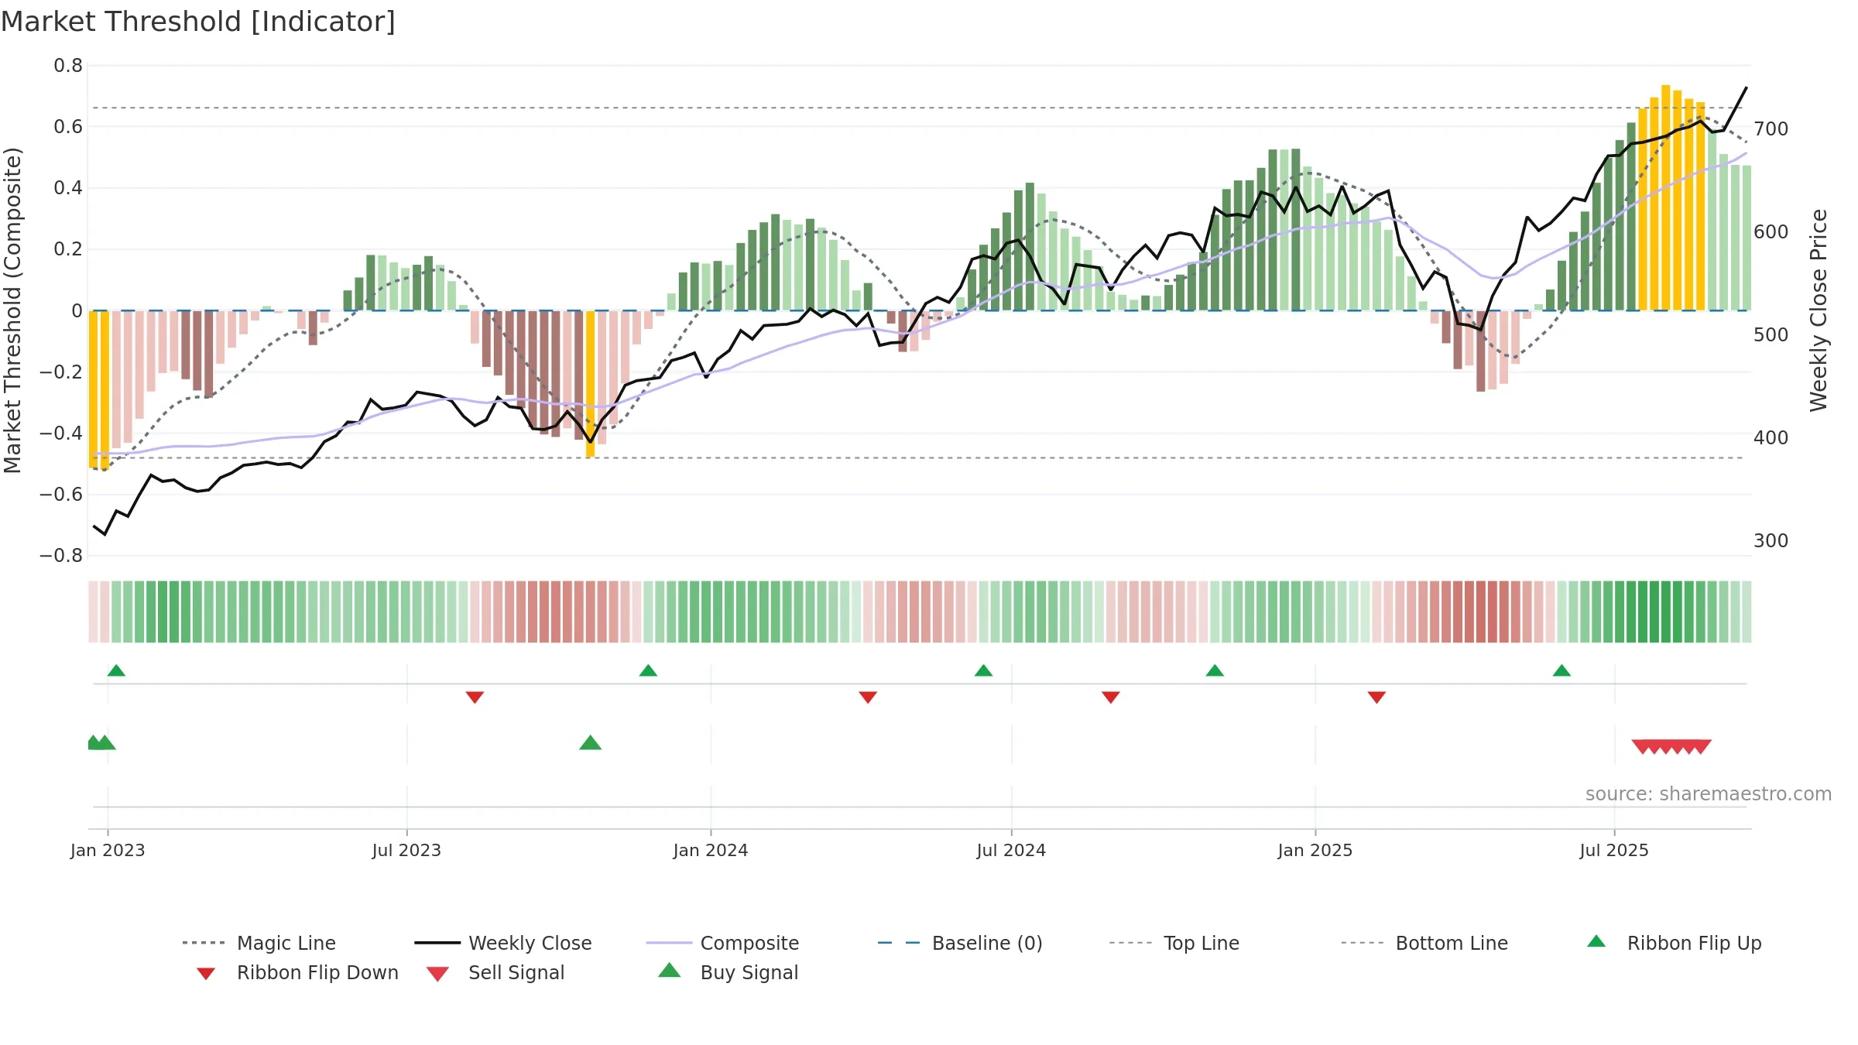Viewport: 1858px width, 1045px height.
Task: Click the Ribbon Flip Up marker before Jan 2024
Action: coord(648,670)
